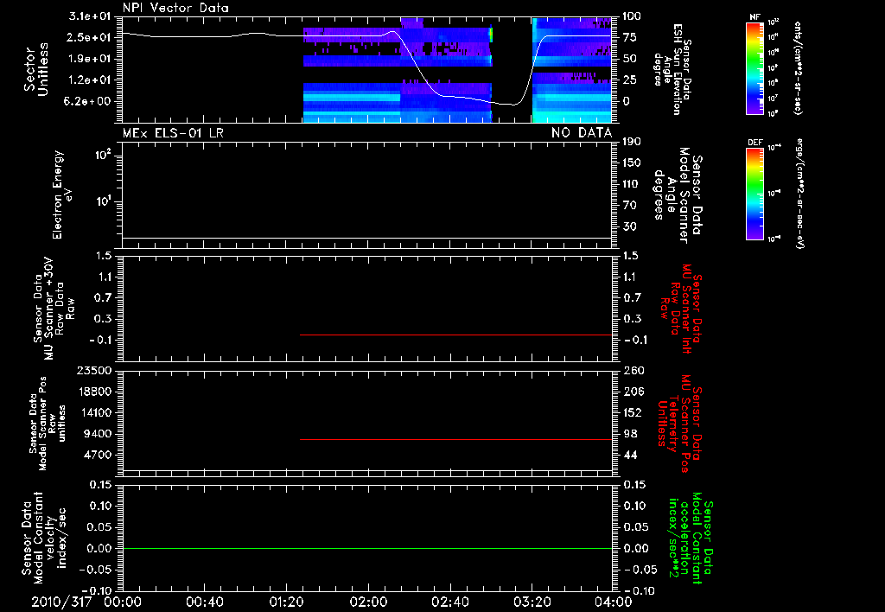
Task: Click the DEF energy flux color bar
Action: pyautogui.click(x=754, y=194)
